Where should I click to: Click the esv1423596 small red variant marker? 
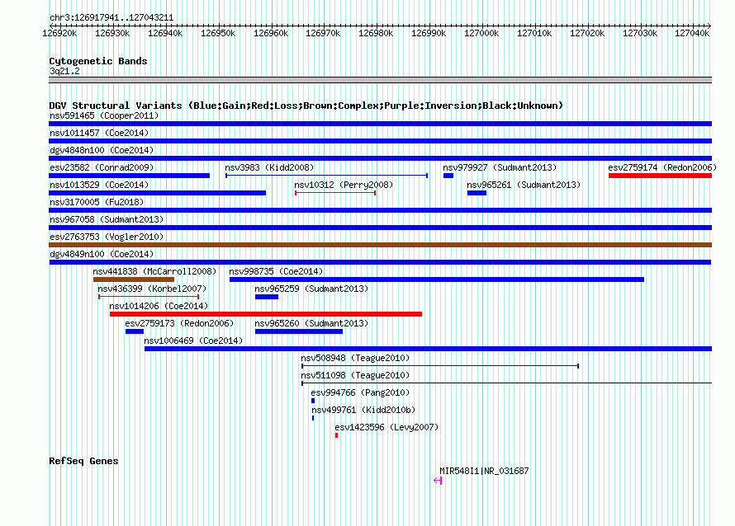tap(337, 435)
